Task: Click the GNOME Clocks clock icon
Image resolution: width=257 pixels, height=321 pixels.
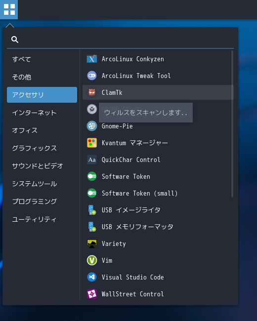Action: pos(92,109)
